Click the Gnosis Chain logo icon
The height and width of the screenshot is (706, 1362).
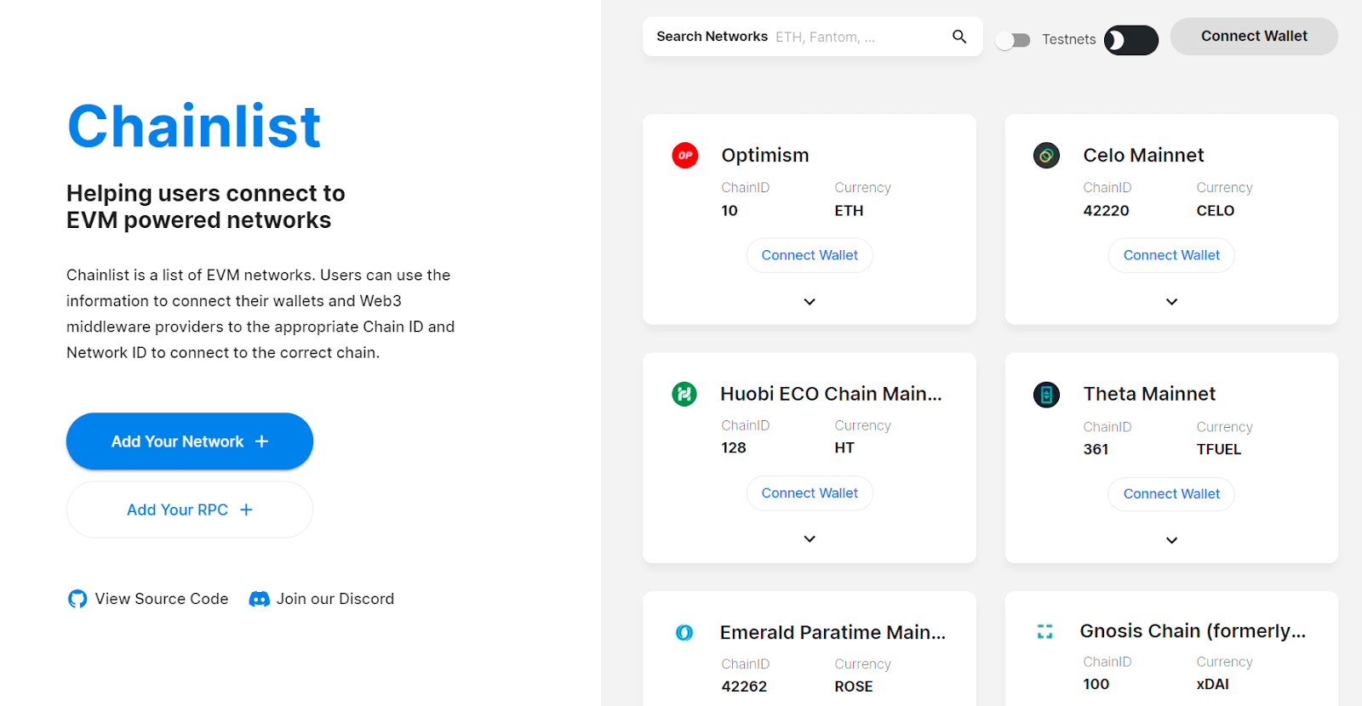(1045, 631)
